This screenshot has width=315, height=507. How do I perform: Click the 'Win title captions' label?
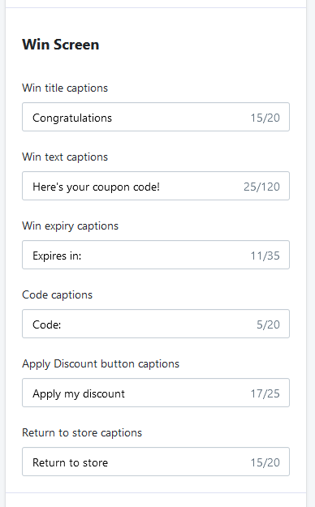point(65,88)
